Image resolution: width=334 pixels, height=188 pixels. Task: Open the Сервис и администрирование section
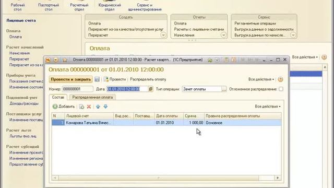pyautogui.click(x=145, y=7)
